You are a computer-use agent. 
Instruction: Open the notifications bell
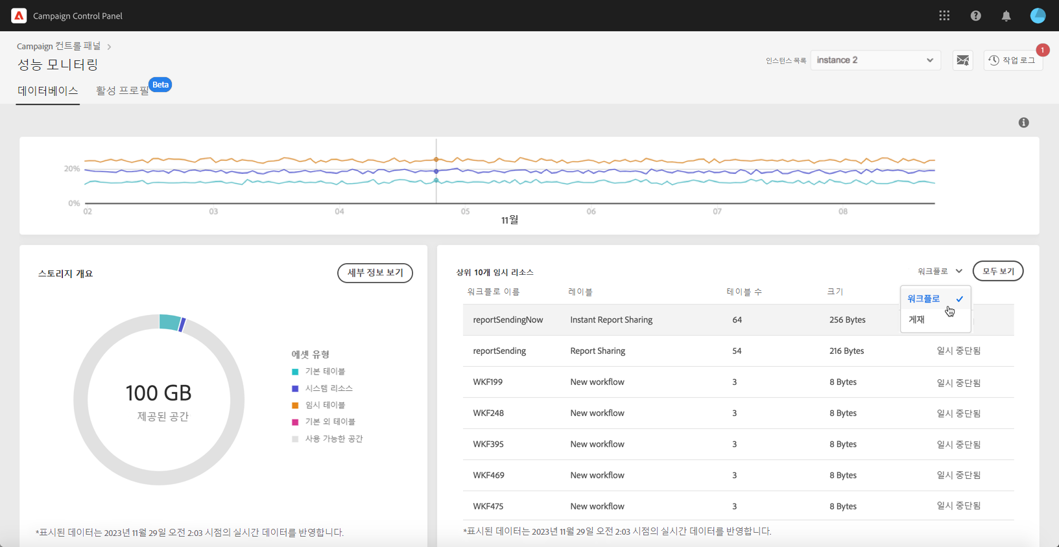coord(1006,16)
